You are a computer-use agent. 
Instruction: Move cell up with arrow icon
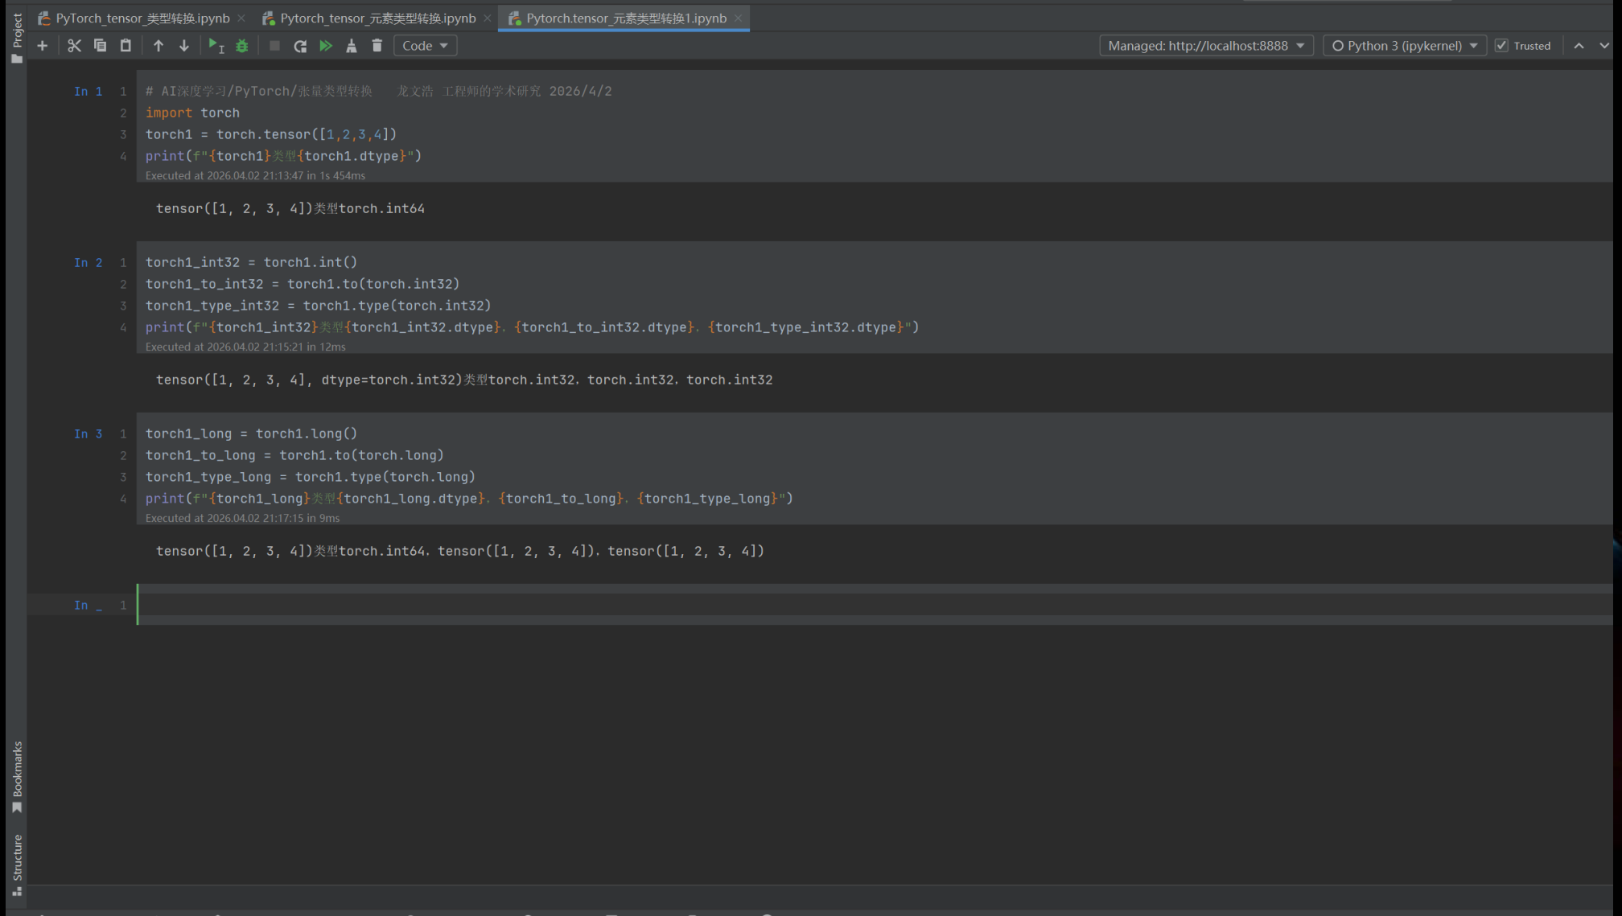[158, 46]
